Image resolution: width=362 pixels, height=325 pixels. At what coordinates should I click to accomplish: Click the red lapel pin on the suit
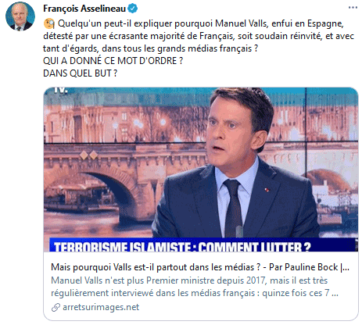click(267, 190)
